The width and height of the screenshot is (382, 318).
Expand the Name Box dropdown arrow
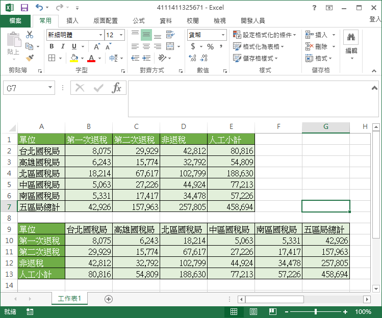coord(50,87)
